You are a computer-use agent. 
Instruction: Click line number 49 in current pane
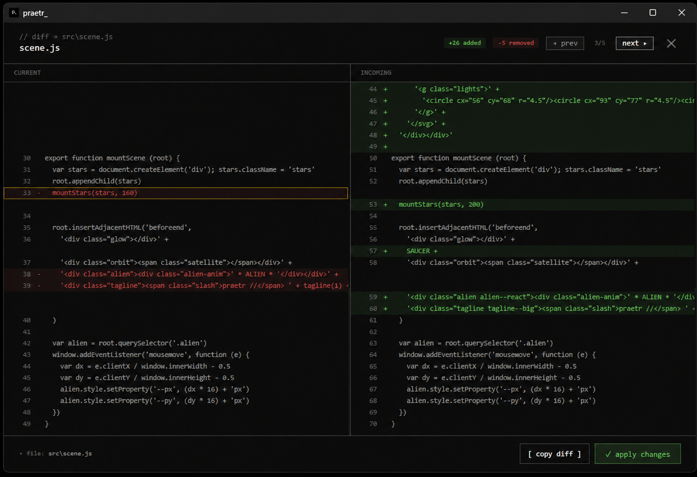27,424
